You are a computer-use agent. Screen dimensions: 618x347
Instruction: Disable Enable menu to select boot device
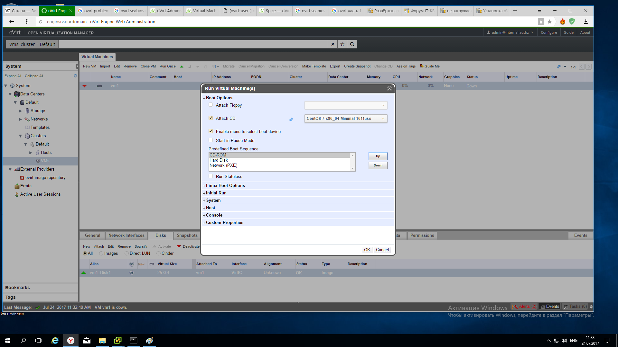[211, 131]
